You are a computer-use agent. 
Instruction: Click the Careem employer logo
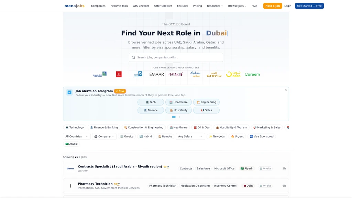pos(252,74)
